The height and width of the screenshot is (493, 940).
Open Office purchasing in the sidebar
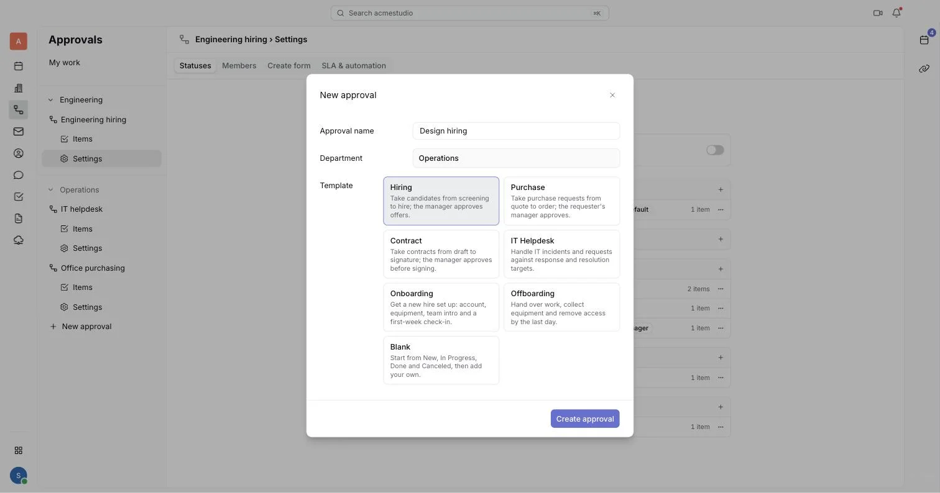pos(93,268)
